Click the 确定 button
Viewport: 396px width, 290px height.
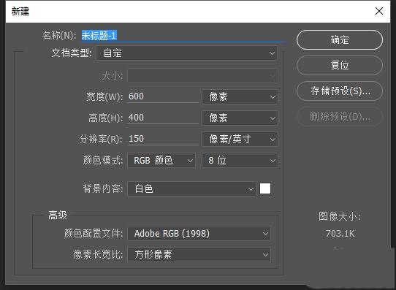340,40
